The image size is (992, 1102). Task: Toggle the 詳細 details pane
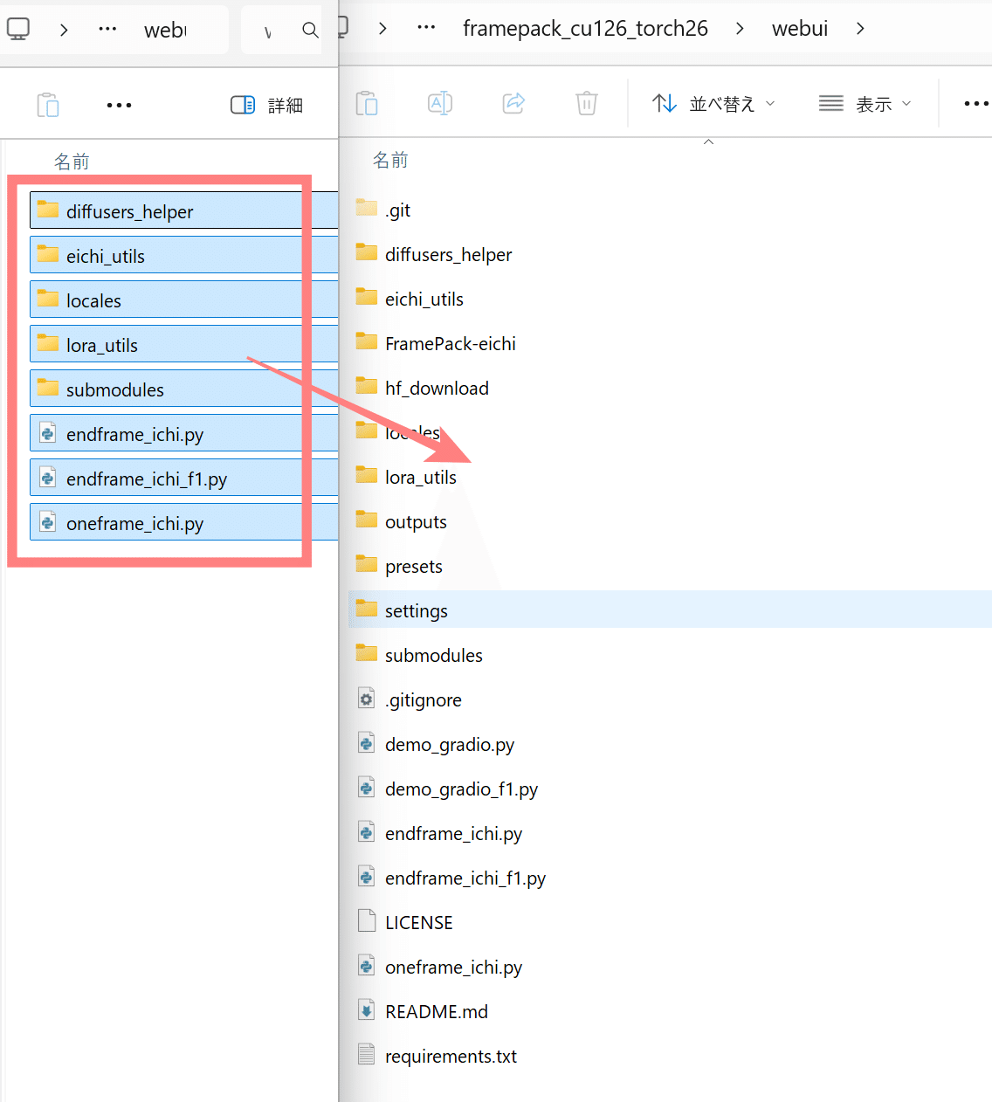tap(266, 105)
